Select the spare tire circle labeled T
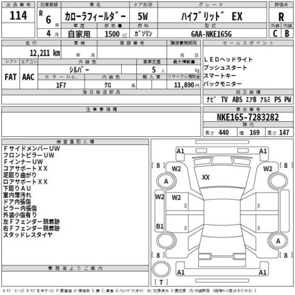 coord(161,269)
